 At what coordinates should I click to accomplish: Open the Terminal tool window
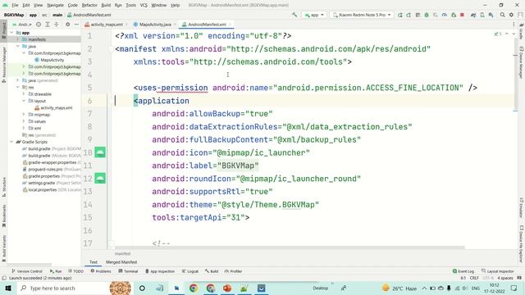click(x=128, y=271)
